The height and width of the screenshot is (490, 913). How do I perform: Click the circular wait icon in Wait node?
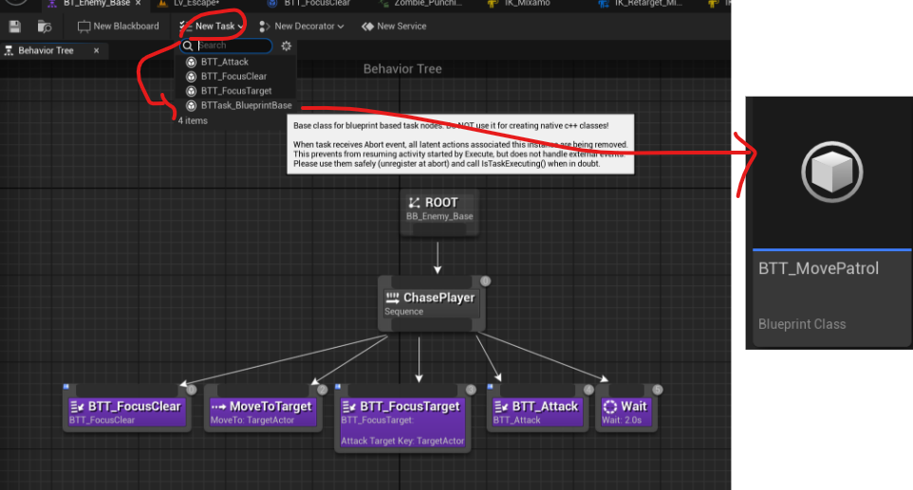[x=609, y=407]
